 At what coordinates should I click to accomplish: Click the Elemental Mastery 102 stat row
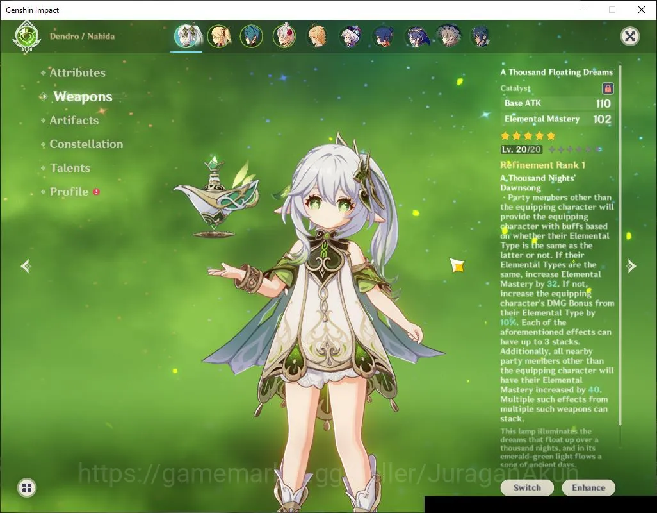tap(557, 119)
